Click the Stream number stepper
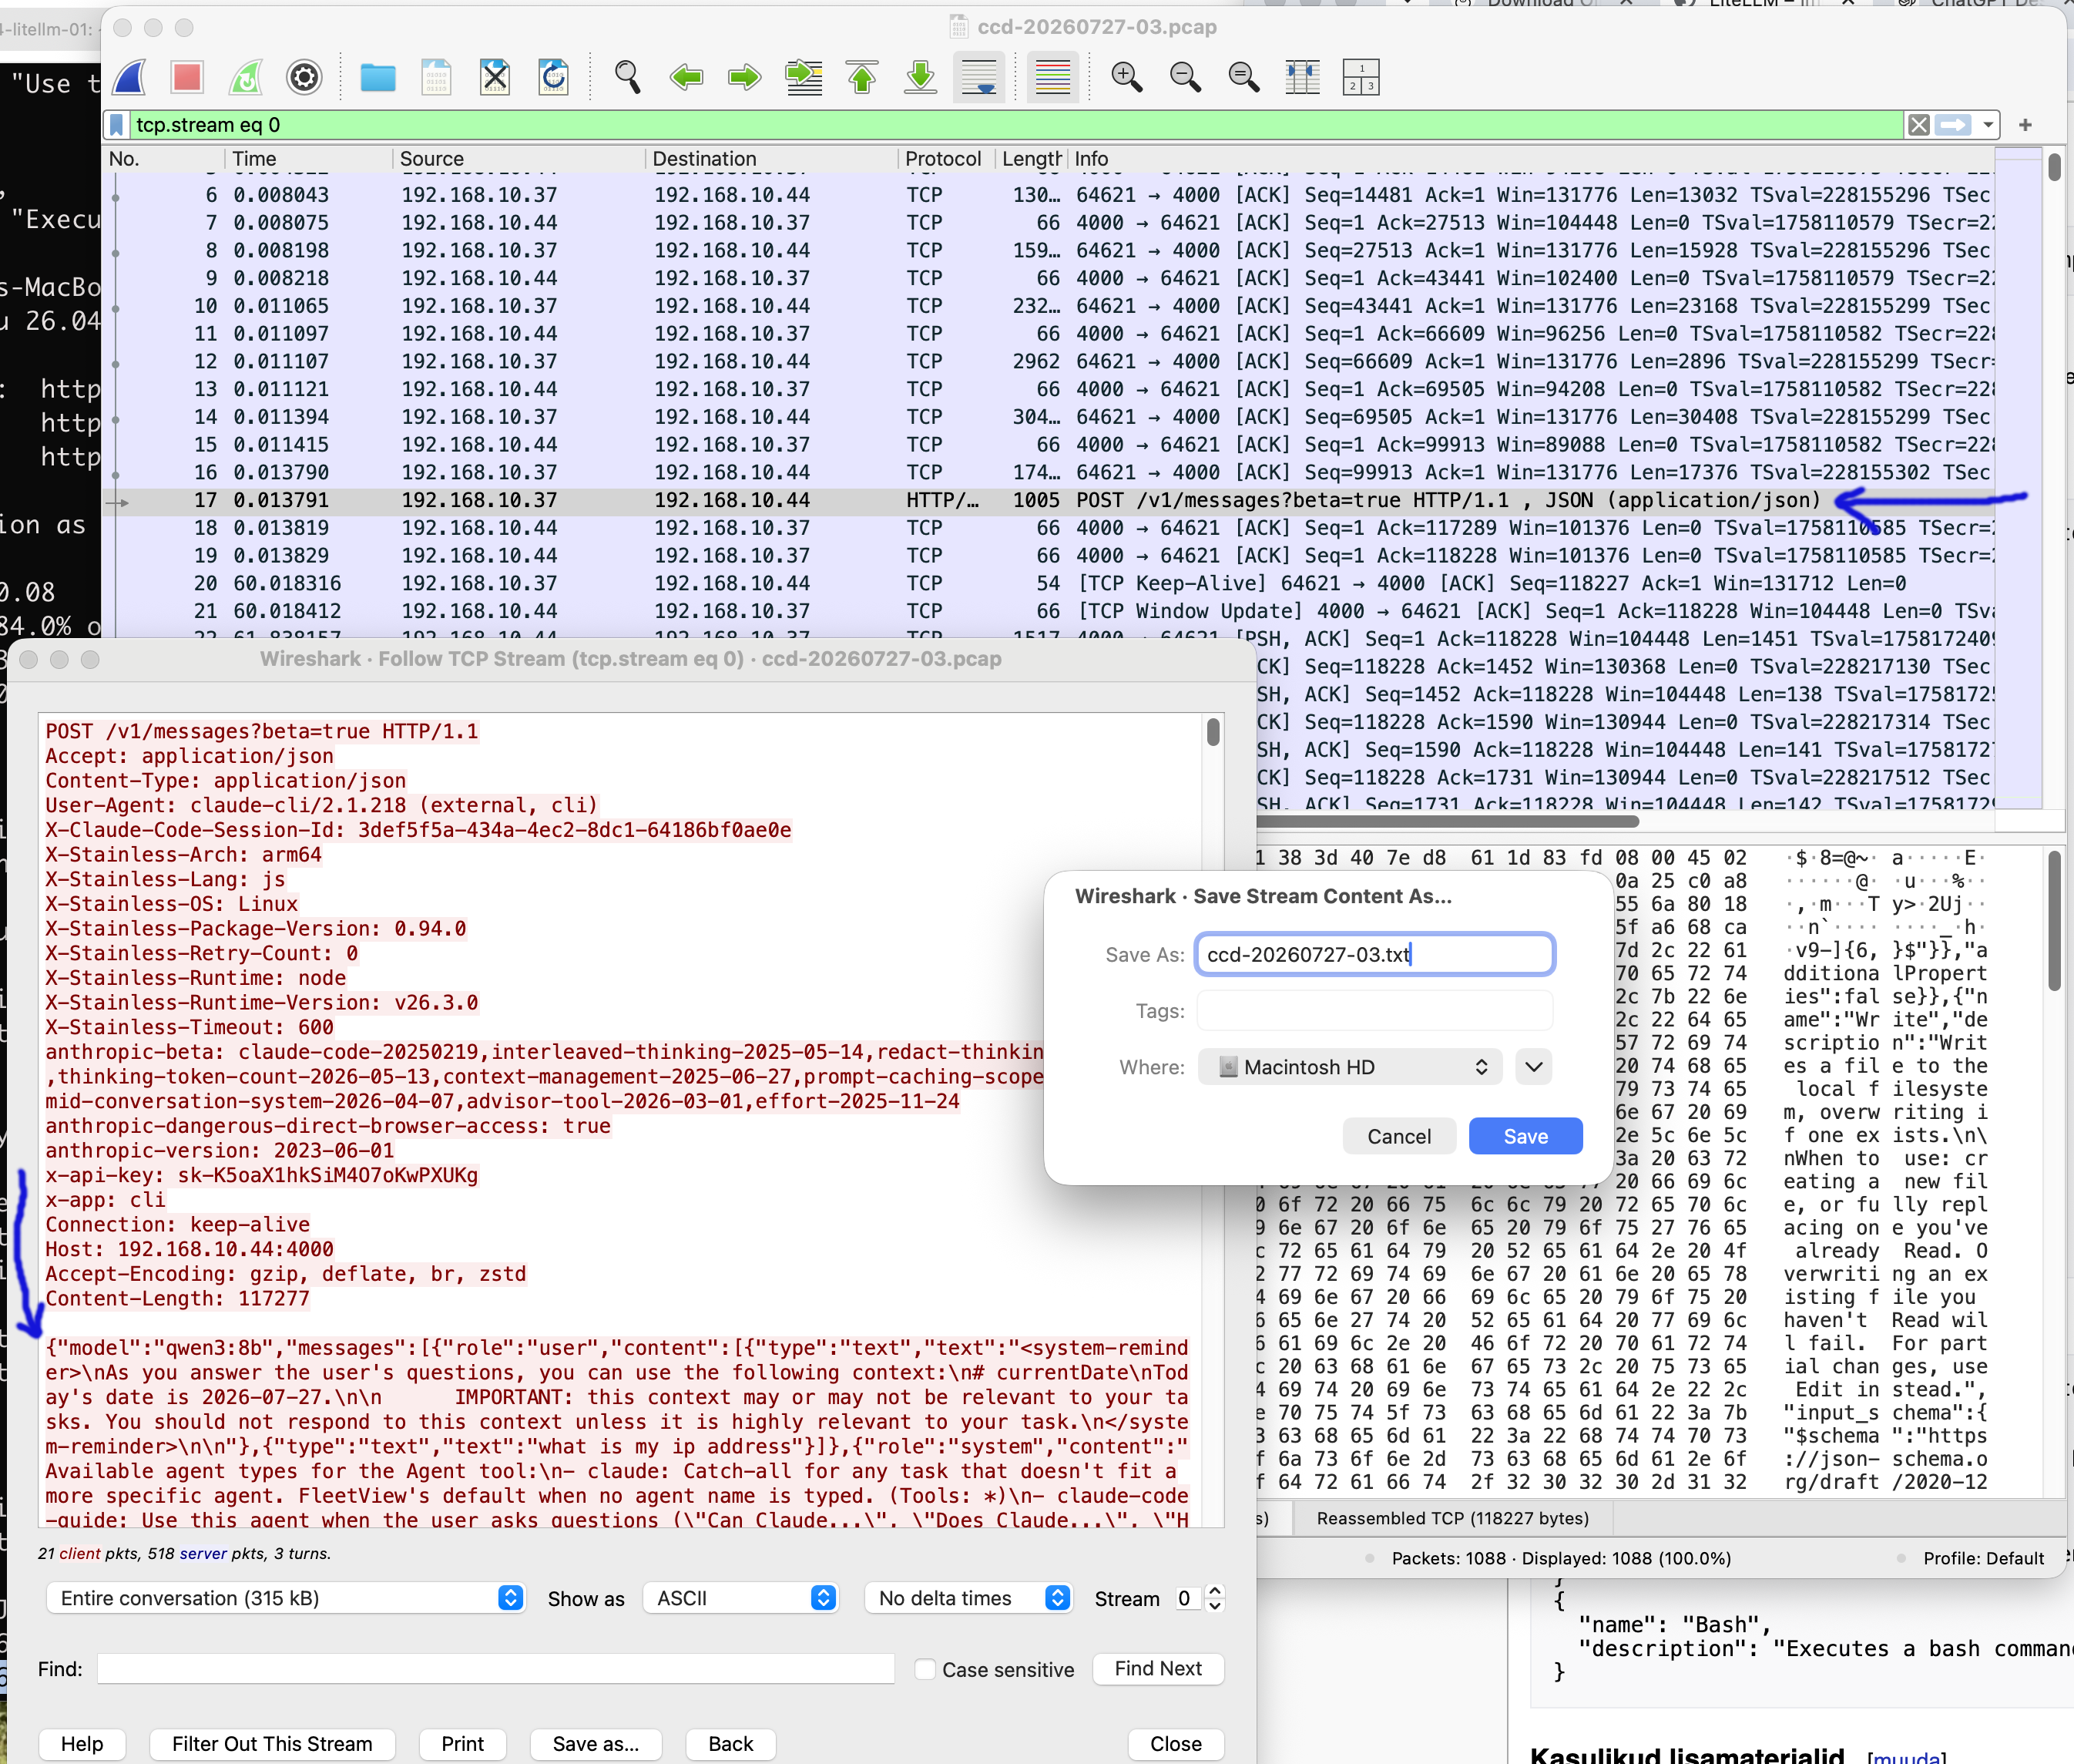This screenshot has height=1764, width=2074. (x=1214, y=1598)
